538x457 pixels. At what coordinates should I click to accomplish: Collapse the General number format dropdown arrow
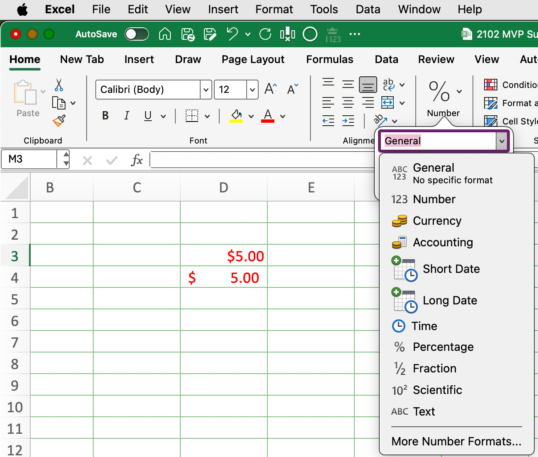point(502,141)
